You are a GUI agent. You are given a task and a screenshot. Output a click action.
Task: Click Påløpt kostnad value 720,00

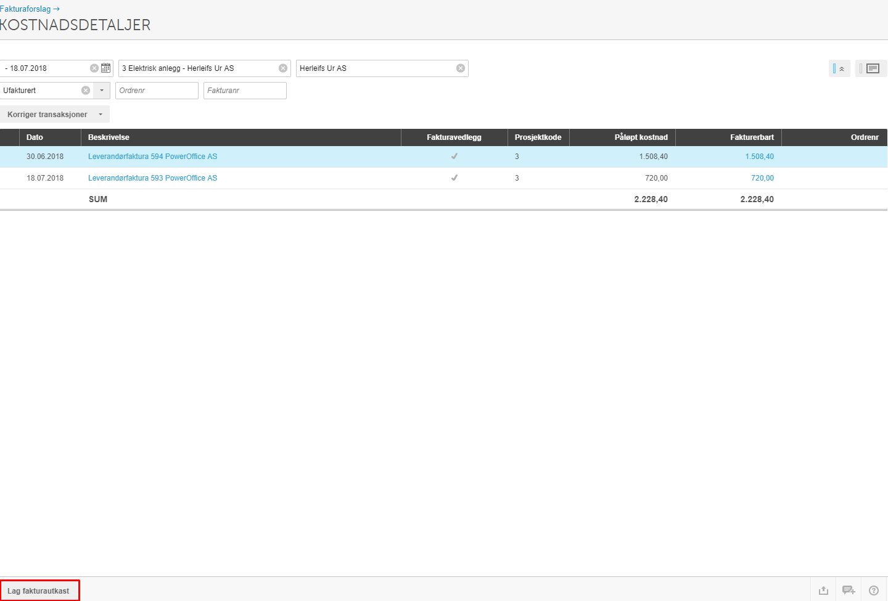pyautogui.click(x=656, y=178)
